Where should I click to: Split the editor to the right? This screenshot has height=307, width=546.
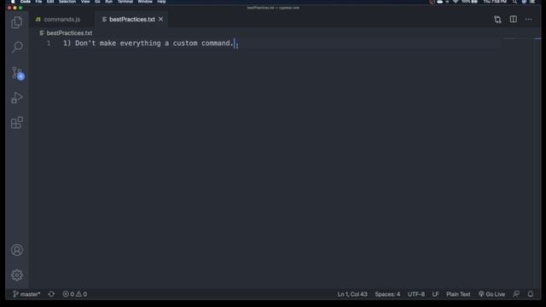point(514,19)
